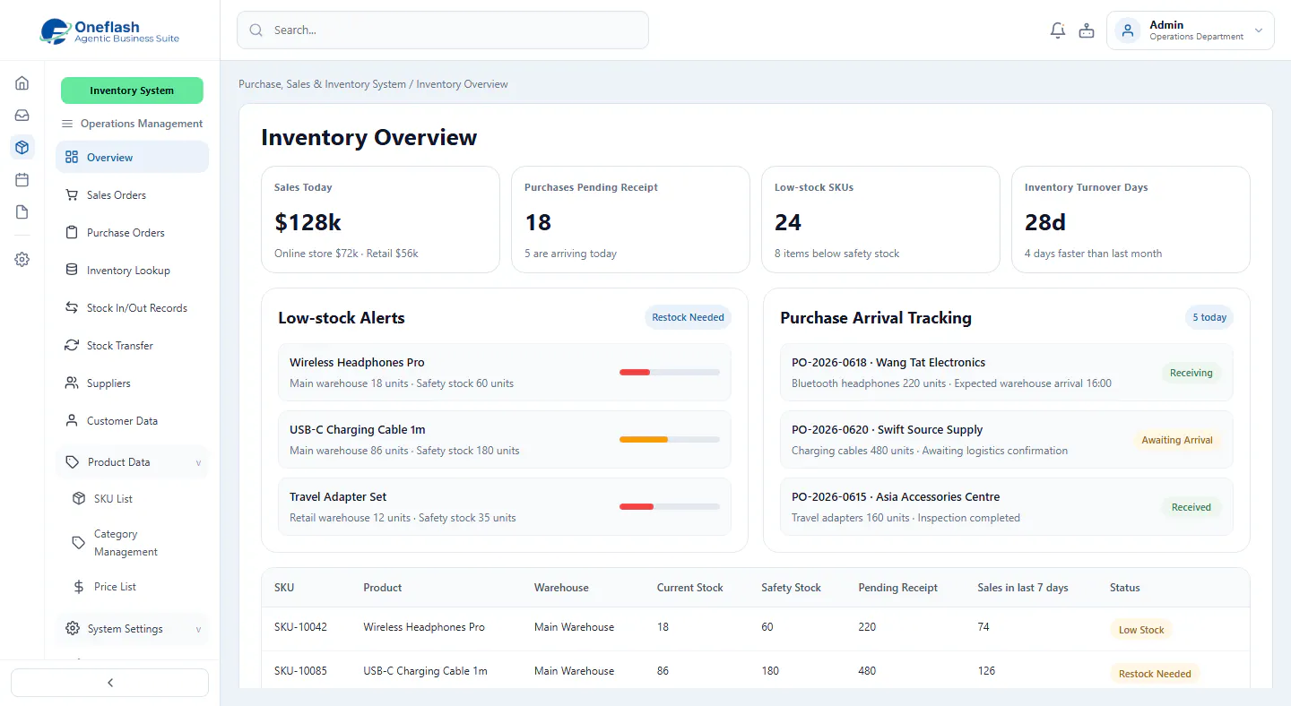Click the Sales Orders cart icon
The image size is (1291, 706).
coord(72,195)
